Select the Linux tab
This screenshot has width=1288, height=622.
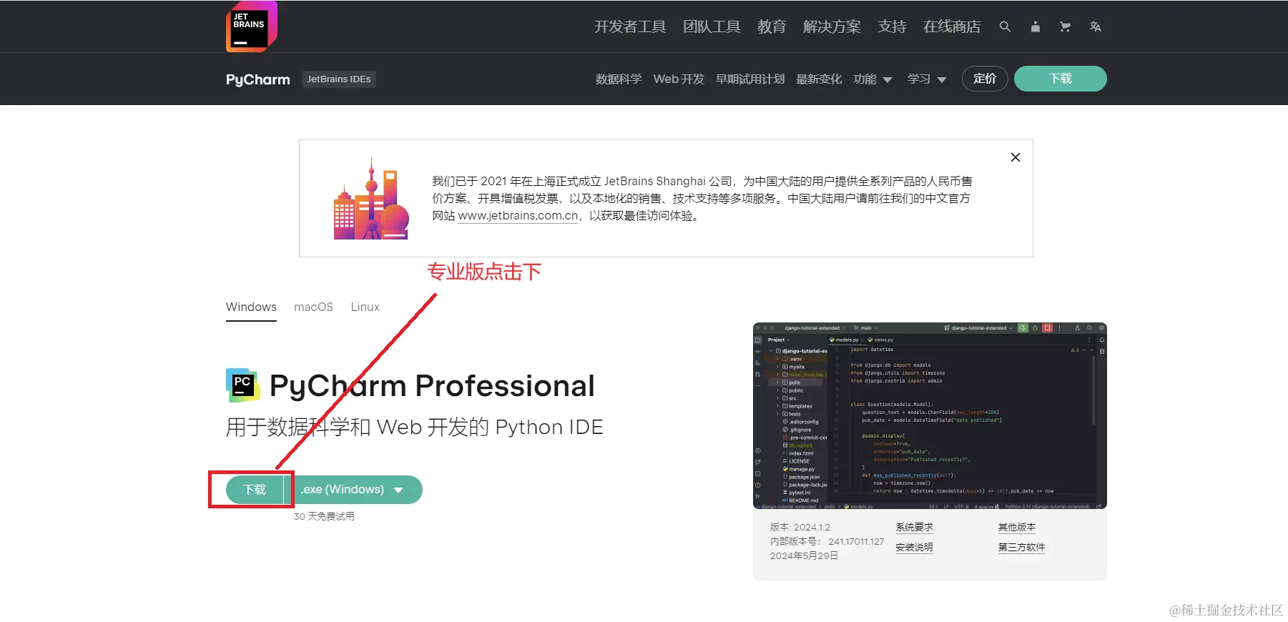(x=365, y=307)
